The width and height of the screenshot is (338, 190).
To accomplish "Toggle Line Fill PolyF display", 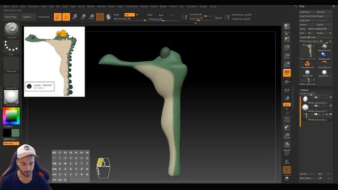I will [287, 153].
